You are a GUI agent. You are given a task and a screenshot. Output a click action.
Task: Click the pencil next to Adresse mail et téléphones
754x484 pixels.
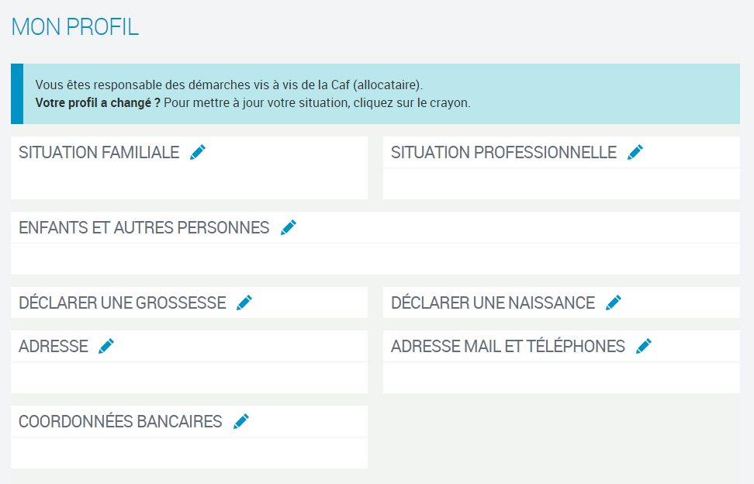[644, 346]
